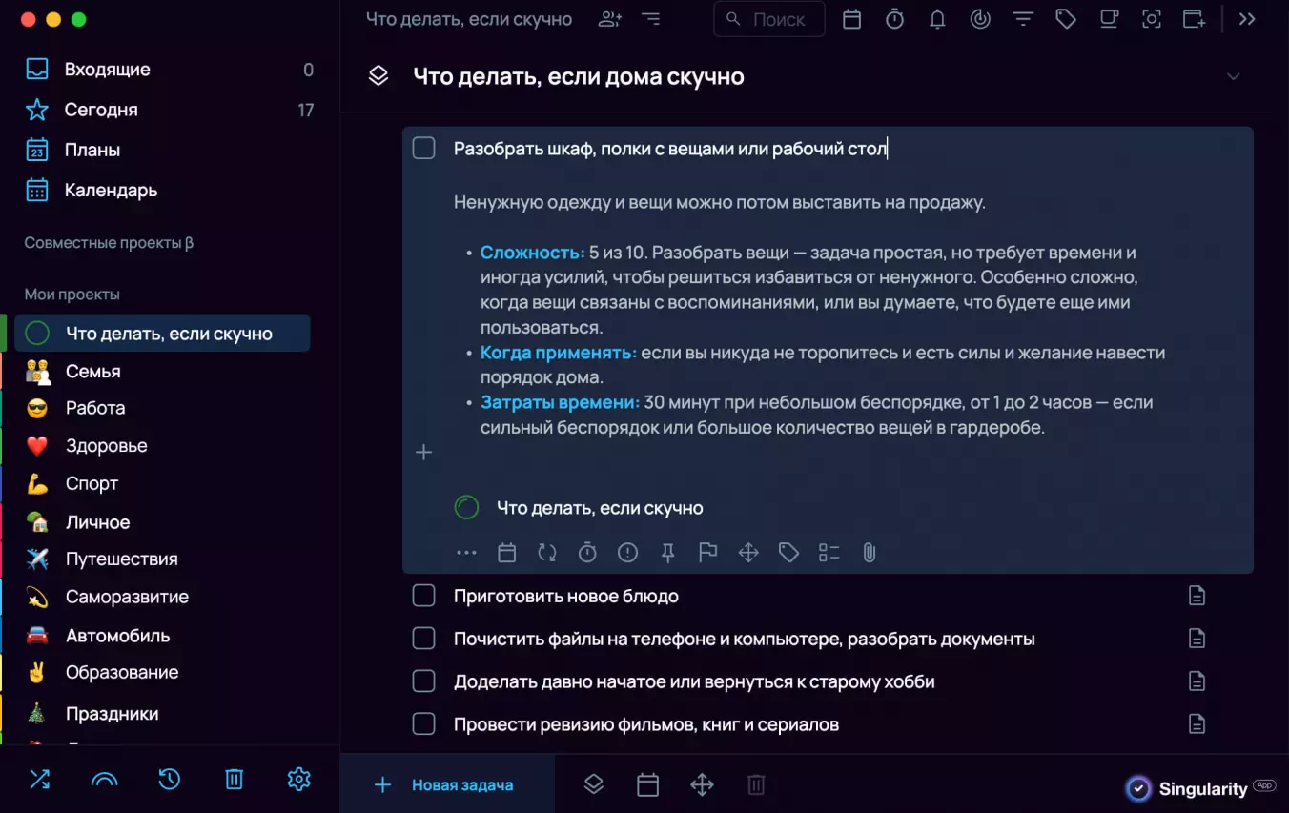Open note icon for 'Доделать давно начатое'
Screen dimensions: 1289x813
click(1197, 681)
